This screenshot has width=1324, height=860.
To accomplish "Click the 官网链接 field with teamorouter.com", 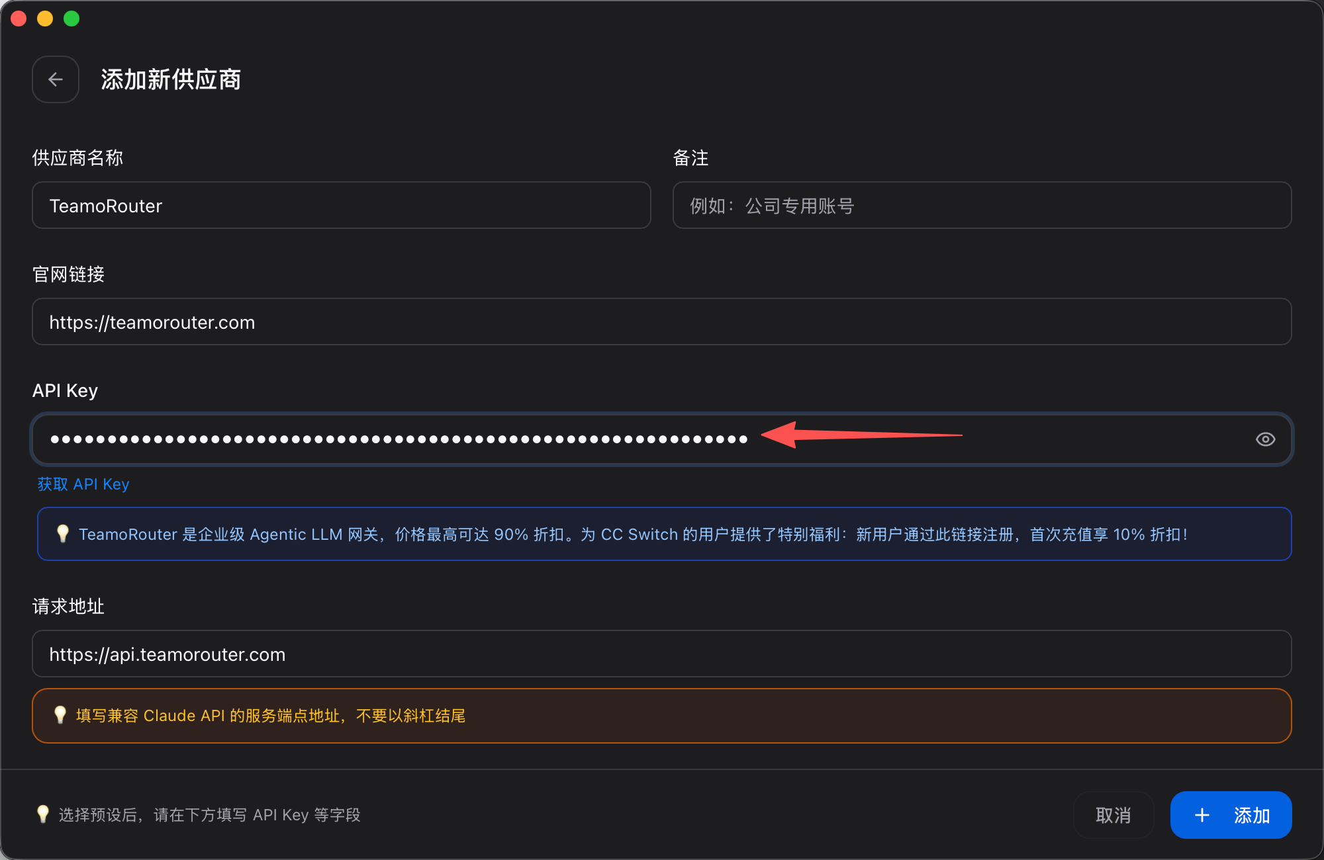I will pos(662,322).
